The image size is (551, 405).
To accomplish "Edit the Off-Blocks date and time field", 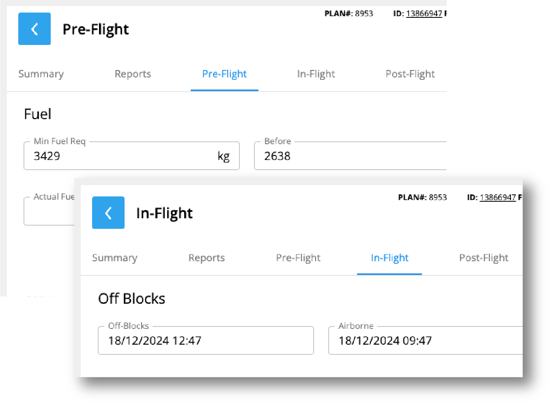I will (x=206, y=341).
